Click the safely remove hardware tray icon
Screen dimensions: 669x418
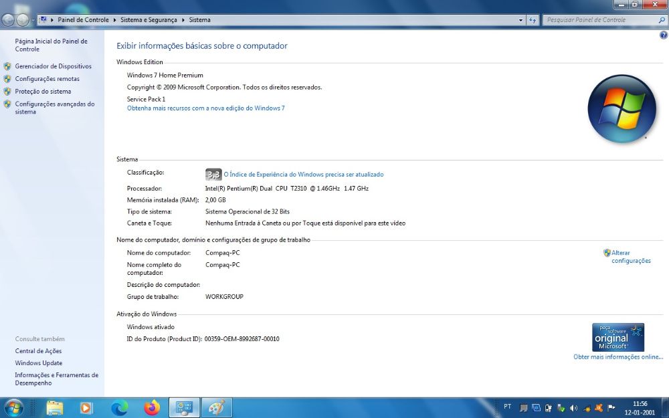pos(561,408)
